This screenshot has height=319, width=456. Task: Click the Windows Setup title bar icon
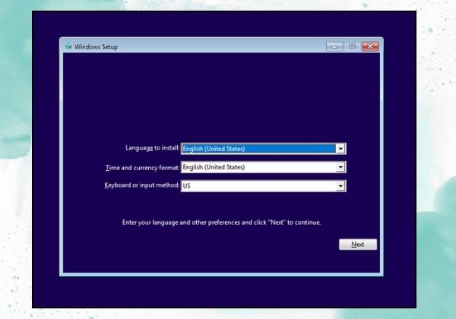pos(68,46)
